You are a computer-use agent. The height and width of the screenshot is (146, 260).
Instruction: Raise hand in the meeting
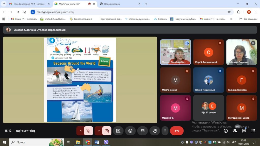[155, 131]
